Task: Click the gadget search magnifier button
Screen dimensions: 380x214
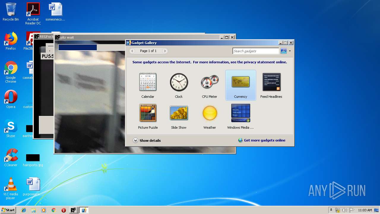Action: click(284, 51)
